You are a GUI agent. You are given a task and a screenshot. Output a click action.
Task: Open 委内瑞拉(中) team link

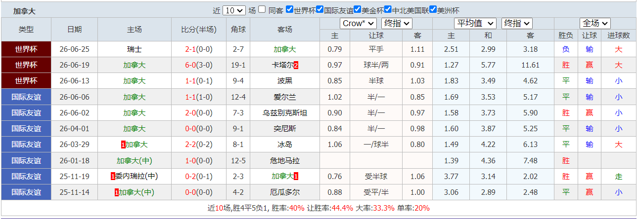[x=137, y=176]
